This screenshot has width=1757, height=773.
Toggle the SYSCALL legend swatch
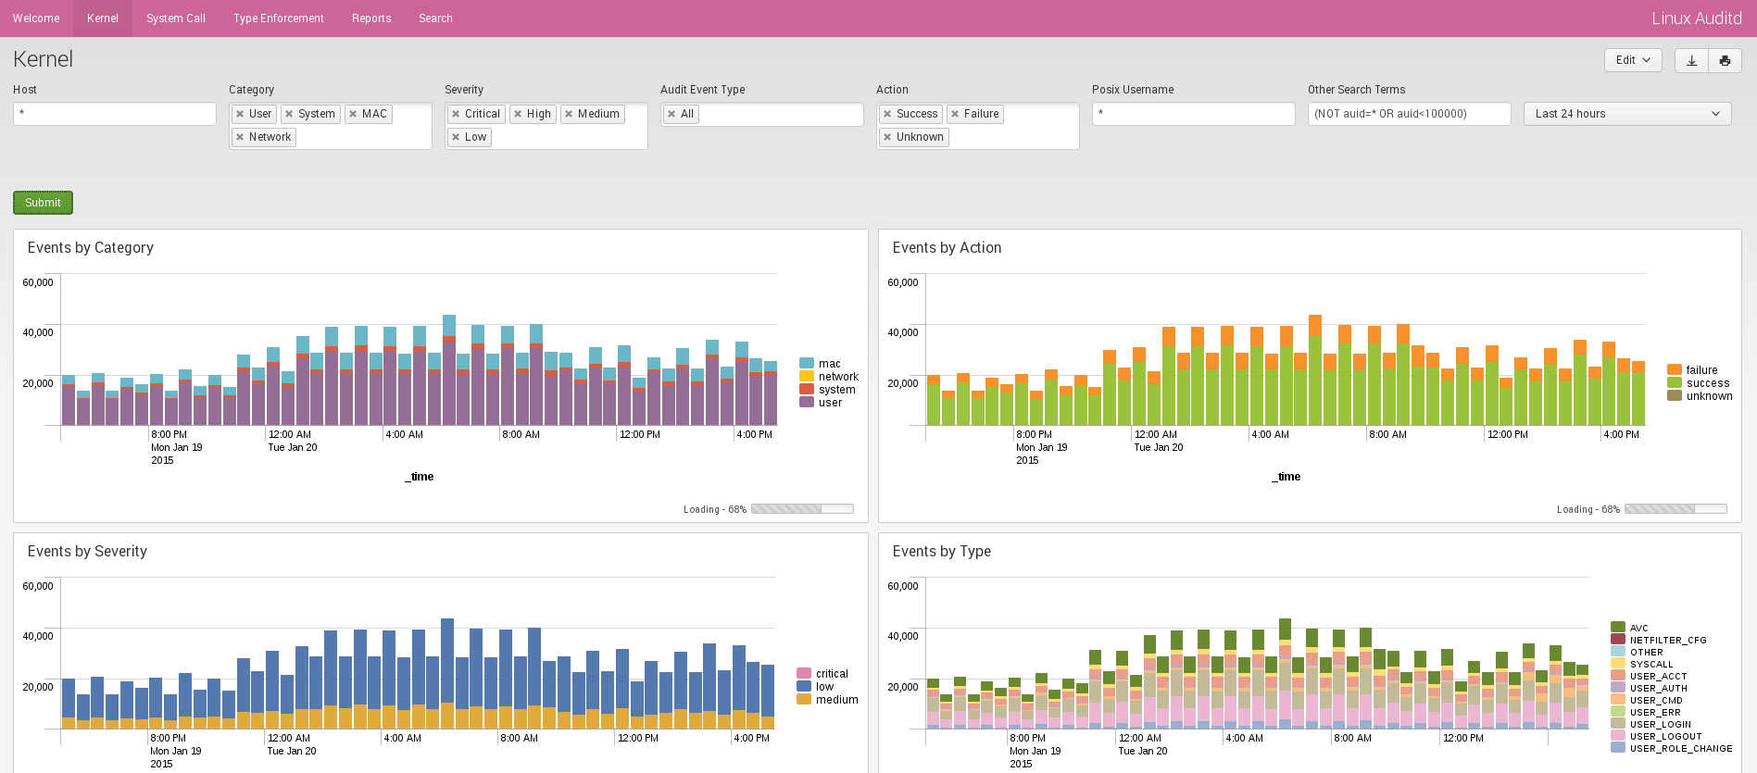(x=1618, y=664)
